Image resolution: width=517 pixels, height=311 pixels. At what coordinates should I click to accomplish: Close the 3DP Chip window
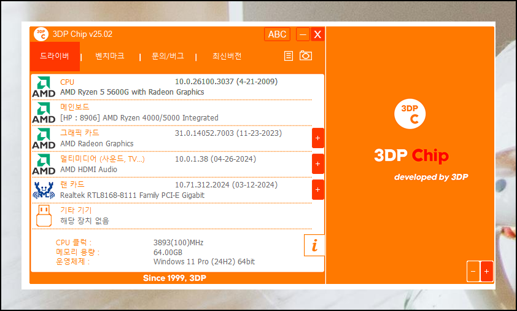pyautogui.click(x=317, y=34)
